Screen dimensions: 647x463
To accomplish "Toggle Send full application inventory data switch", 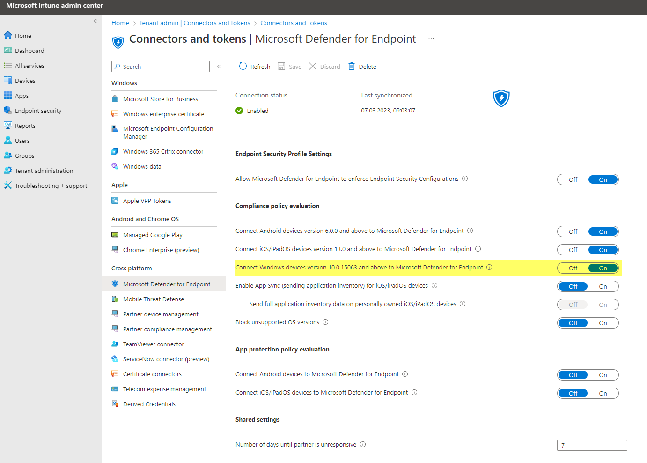I will pyautogui.click(x=588, y=305).
